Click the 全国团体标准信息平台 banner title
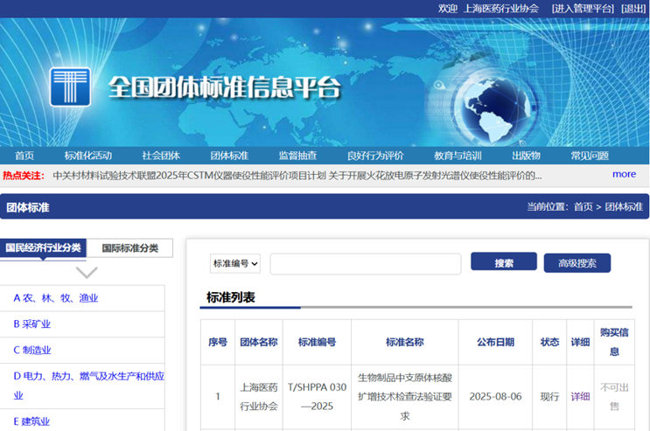 [x=225, y=87]
